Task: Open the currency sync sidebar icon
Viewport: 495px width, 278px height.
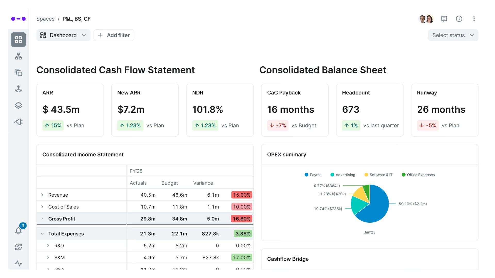Action: tap(18, 247)
